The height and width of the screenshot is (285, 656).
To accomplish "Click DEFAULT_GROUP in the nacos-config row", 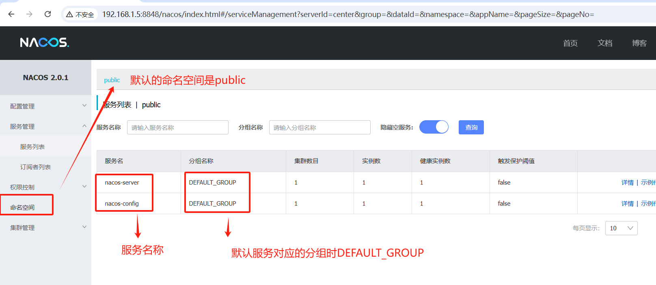I will pyautogui.click(x=212, y=204).
